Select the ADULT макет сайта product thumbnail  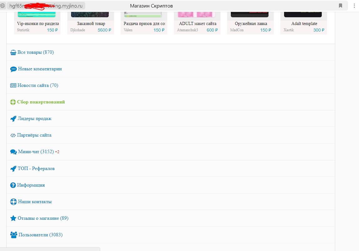(x=196, y=14)
